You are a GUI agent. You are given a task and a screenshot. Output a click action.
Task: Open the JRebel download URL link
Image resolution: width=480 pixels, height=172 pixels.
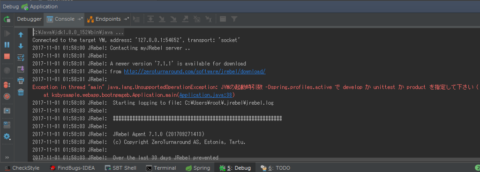point(195,72)
